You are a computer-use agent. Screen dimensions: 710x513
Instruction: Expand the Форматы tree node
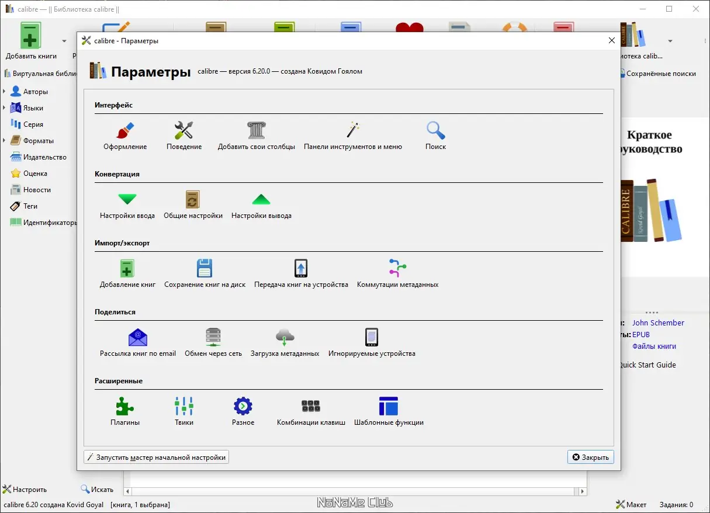coord(5,141)
